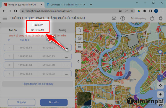
Task: Select the Số thửa đất search tab
Action: [38, 30]
